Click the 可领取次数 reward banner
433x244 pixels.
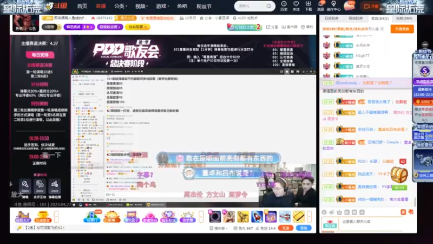[244, 27]
